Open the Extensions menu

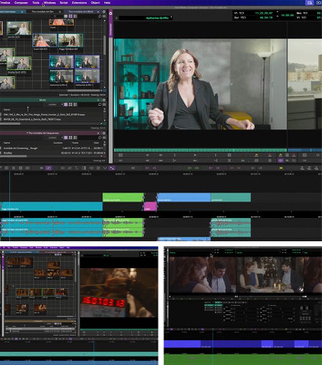click(79, 3)
